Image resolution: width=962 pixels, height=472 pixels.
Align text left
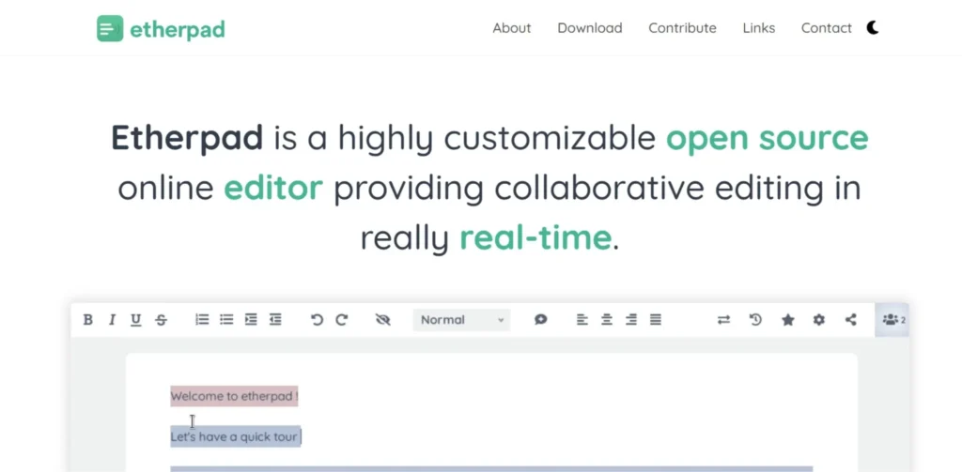(x=582, y=319)
